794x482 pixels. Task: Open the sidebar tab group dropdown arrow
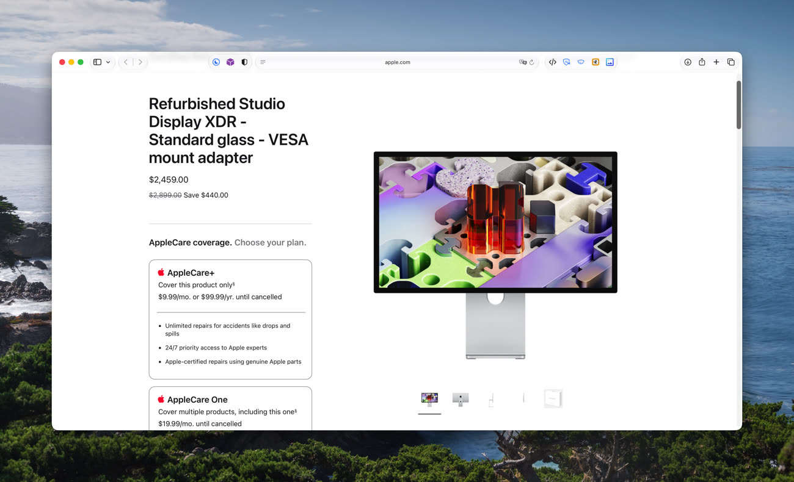click(x=108, y=62)
